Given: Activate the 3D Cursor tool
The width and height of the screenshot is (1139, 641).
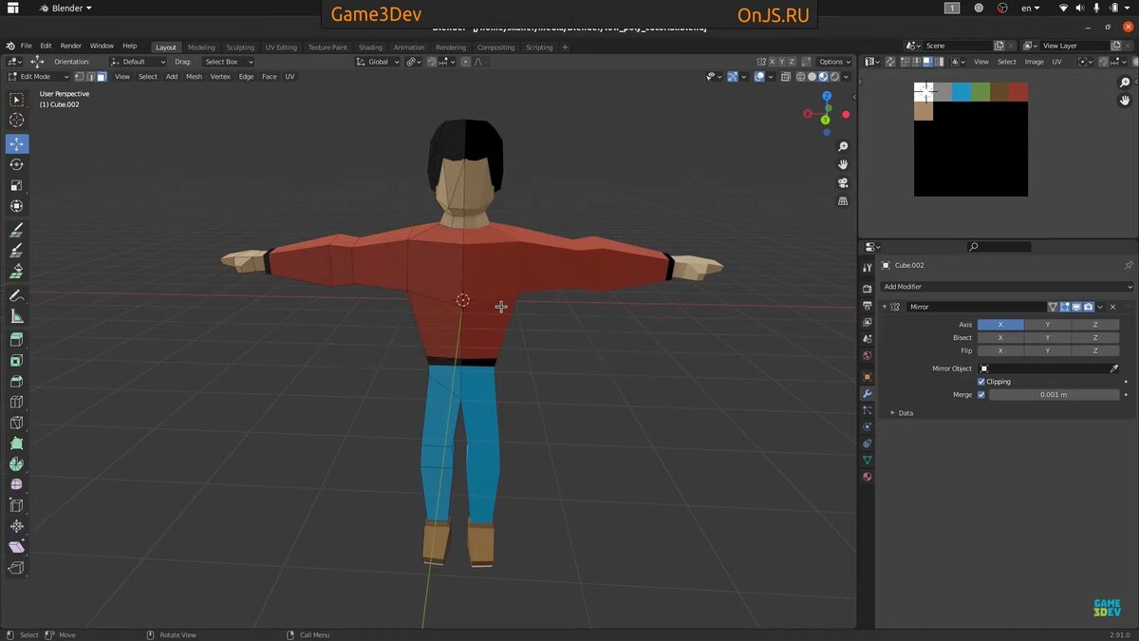Looking at the screenshot, I should click(x=17, y=121).
